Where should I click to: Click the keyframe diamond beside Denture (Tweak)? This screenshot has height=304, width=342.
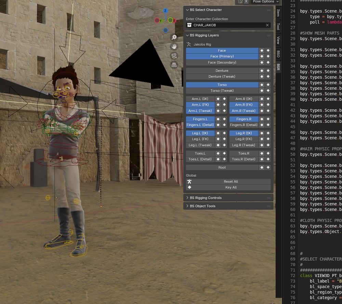tap(268, 77)
